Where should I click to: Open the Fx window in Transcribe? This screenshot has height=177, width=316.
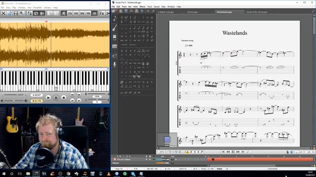[x=102, y=13]
